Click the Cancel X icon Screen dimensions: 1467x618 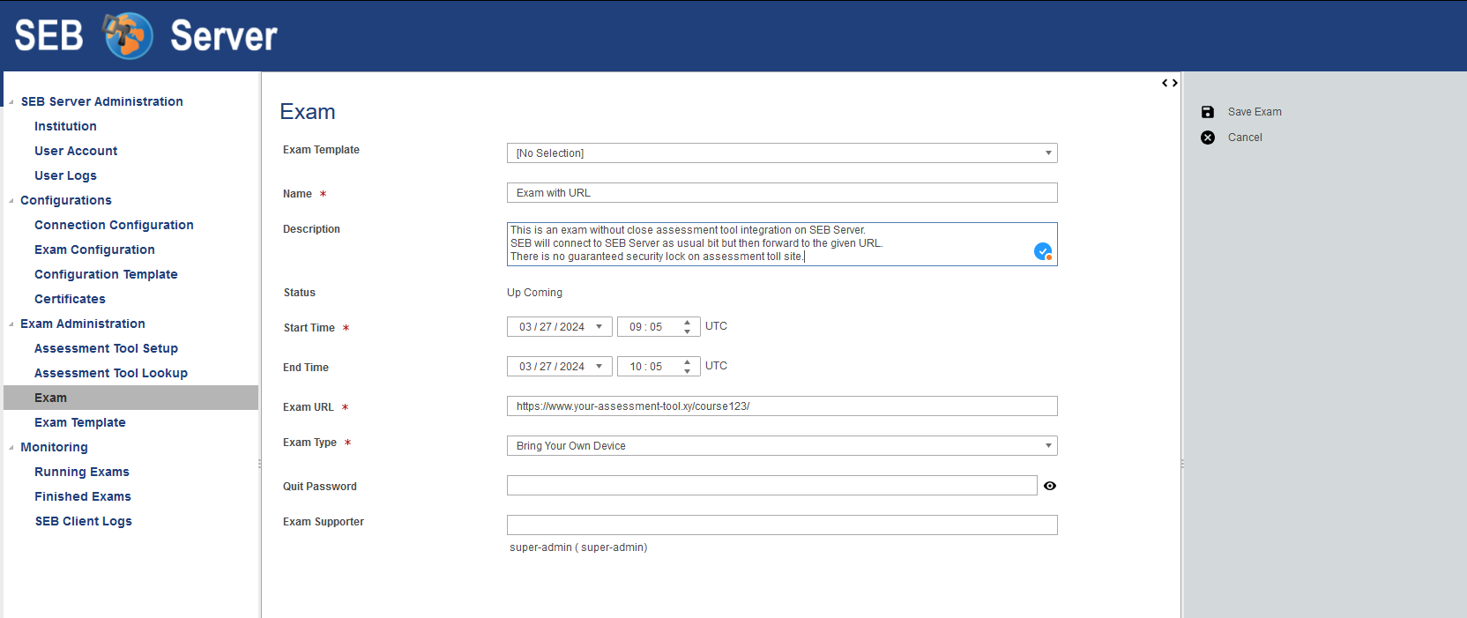(1208, 138)
